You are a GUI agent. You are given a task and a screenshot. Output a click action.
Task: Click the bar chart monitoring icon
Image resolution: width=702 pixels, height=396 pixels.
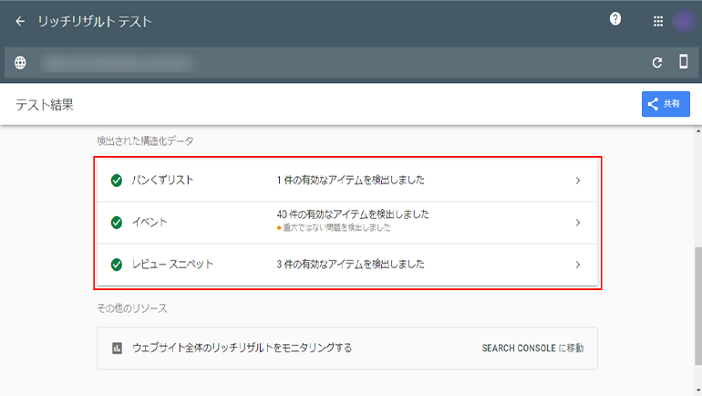point(117,348)
